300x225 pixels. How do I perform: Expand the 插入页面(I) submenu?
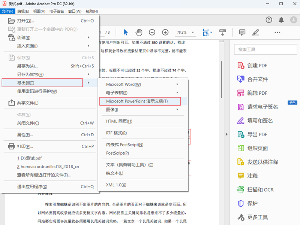pyautogui.click(x=88, y=46)
